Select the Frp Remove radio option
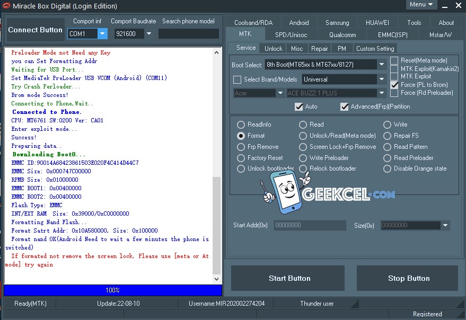 (242, 147)
